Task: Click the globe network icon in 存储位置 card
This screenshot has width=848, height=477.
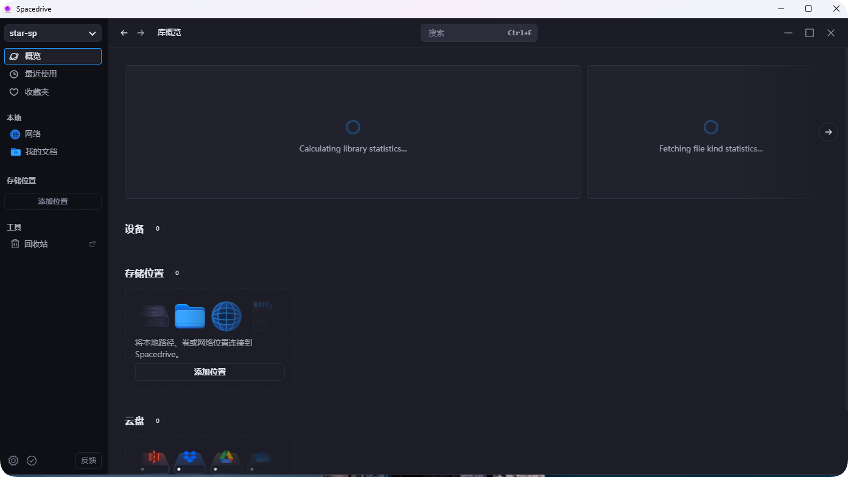Action: tap(226, 316)
